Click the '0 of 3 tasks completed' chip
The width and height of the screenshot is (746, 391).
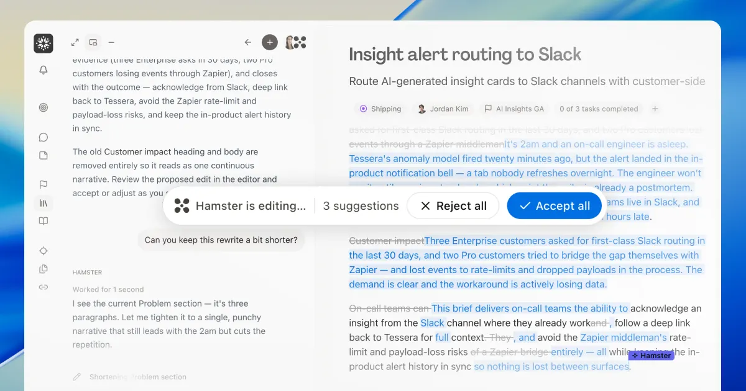coord(599,109)
